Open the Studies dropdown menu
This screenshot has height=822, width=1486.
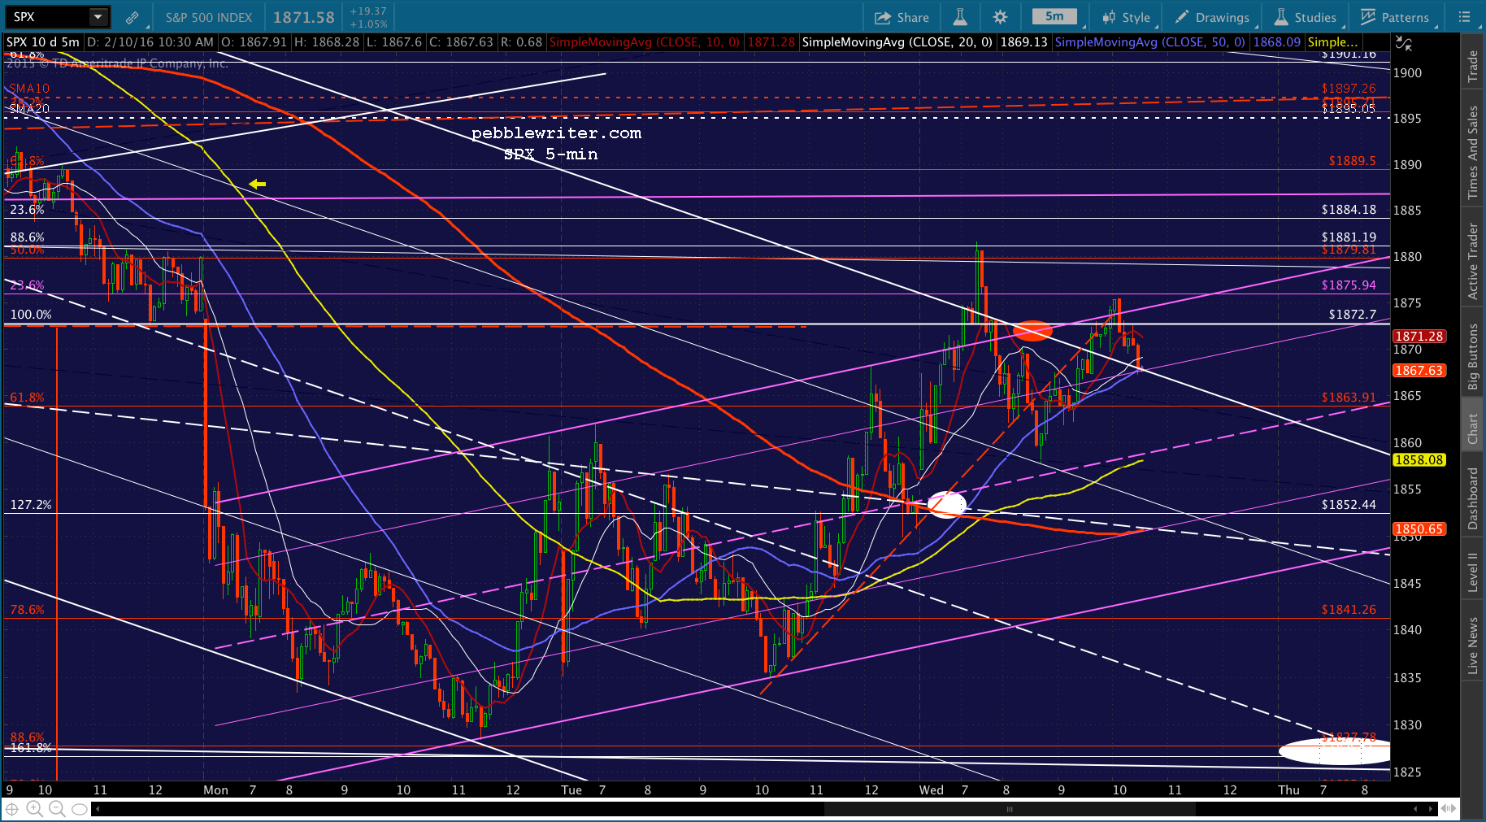click(x=1306, y=17)
